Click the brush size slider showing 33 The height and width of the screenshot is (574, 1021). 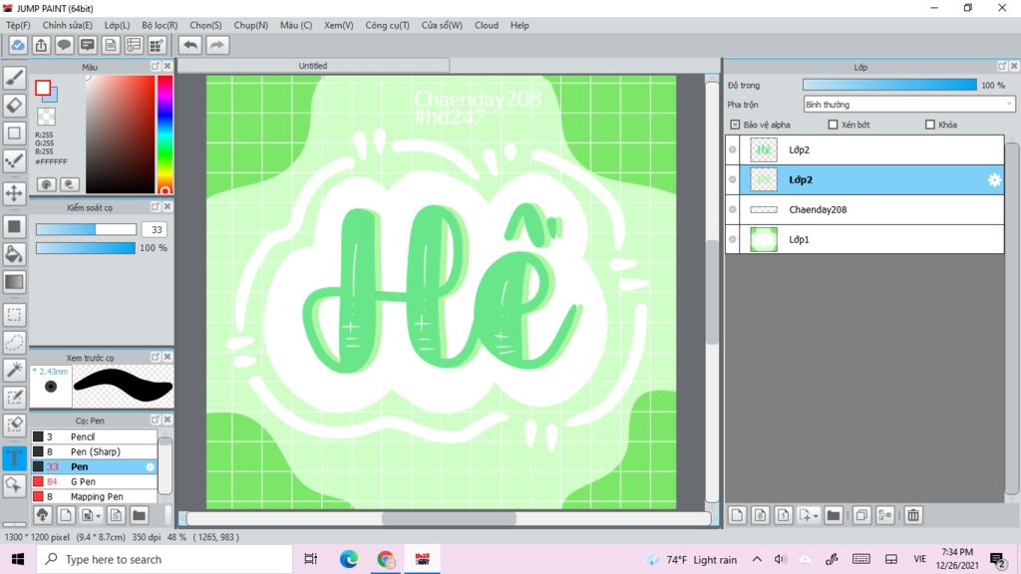86,229
